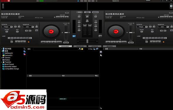
Task: Click the right channel Gain knob
Action: (x=96, y=17)
